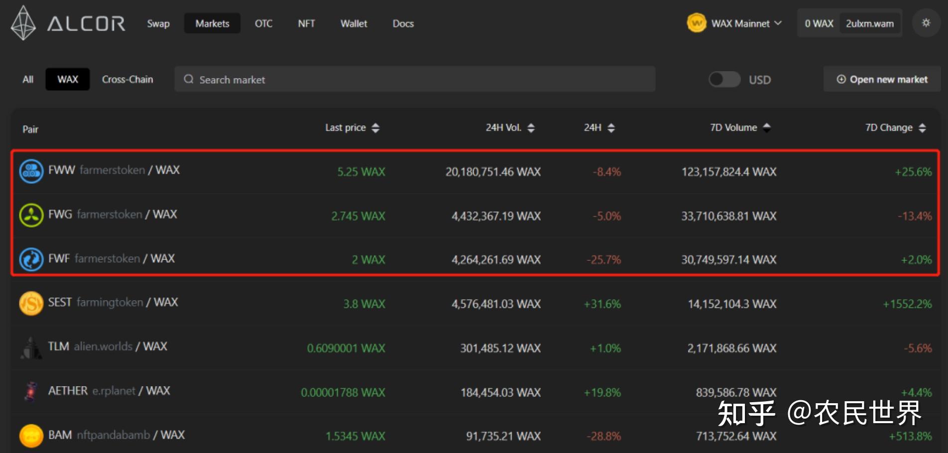This screenshot has height=453, width=948.
Task: Open the 2ulxm.wam account button
Action: [x=870, y=23]
